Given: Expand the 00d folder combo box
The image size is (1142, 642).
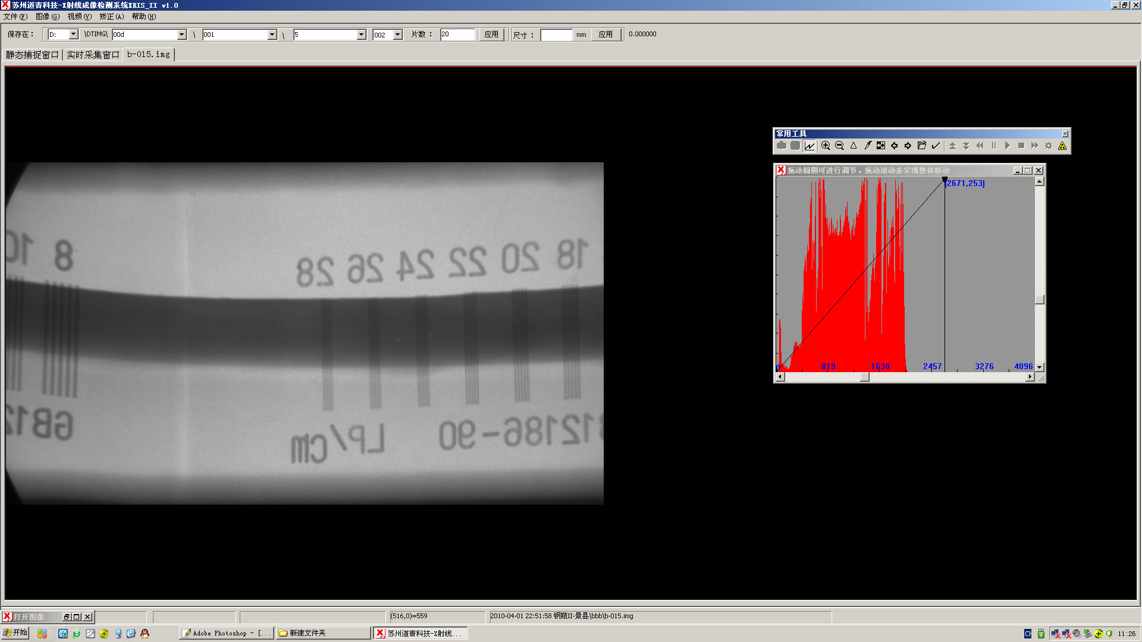Looking at the screenshot, I should tap(181, 34).
